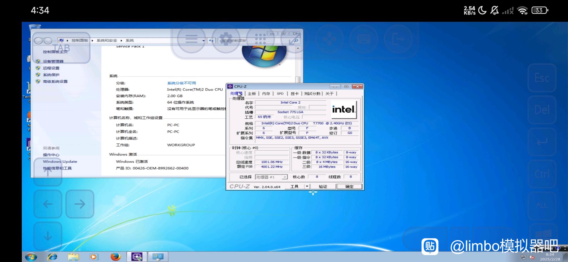
Task: Click the 16 MBytes level 3 cache value
Action: [x=327, y=167]
